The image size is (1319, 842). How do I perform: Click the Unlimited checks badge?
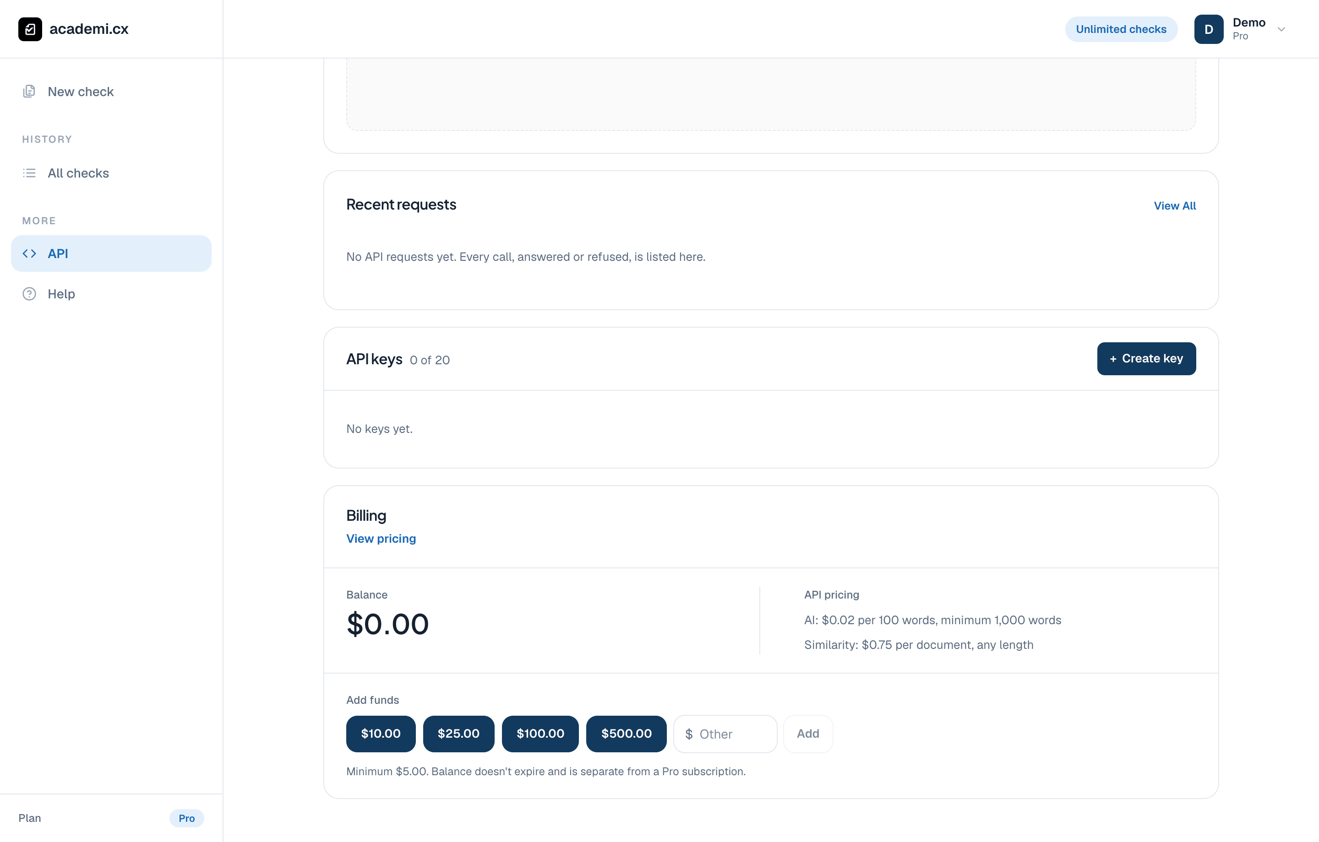1121,29
